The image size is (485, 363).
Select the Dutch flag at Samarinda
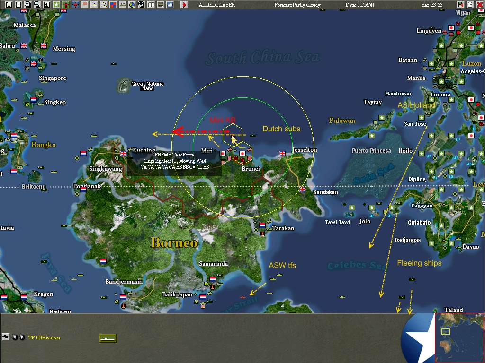213,279
